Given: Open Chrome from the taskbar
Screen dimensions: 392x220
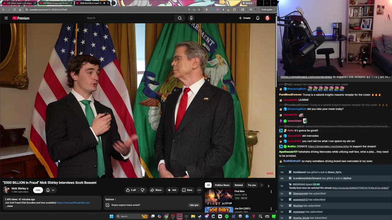Looking at the screenshot, I should [166, 216].
